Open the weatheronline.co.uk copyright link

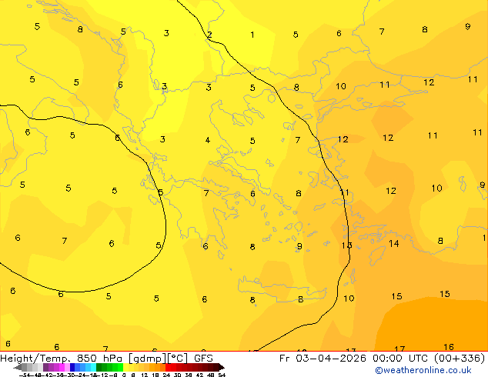(x=423, y=370)
